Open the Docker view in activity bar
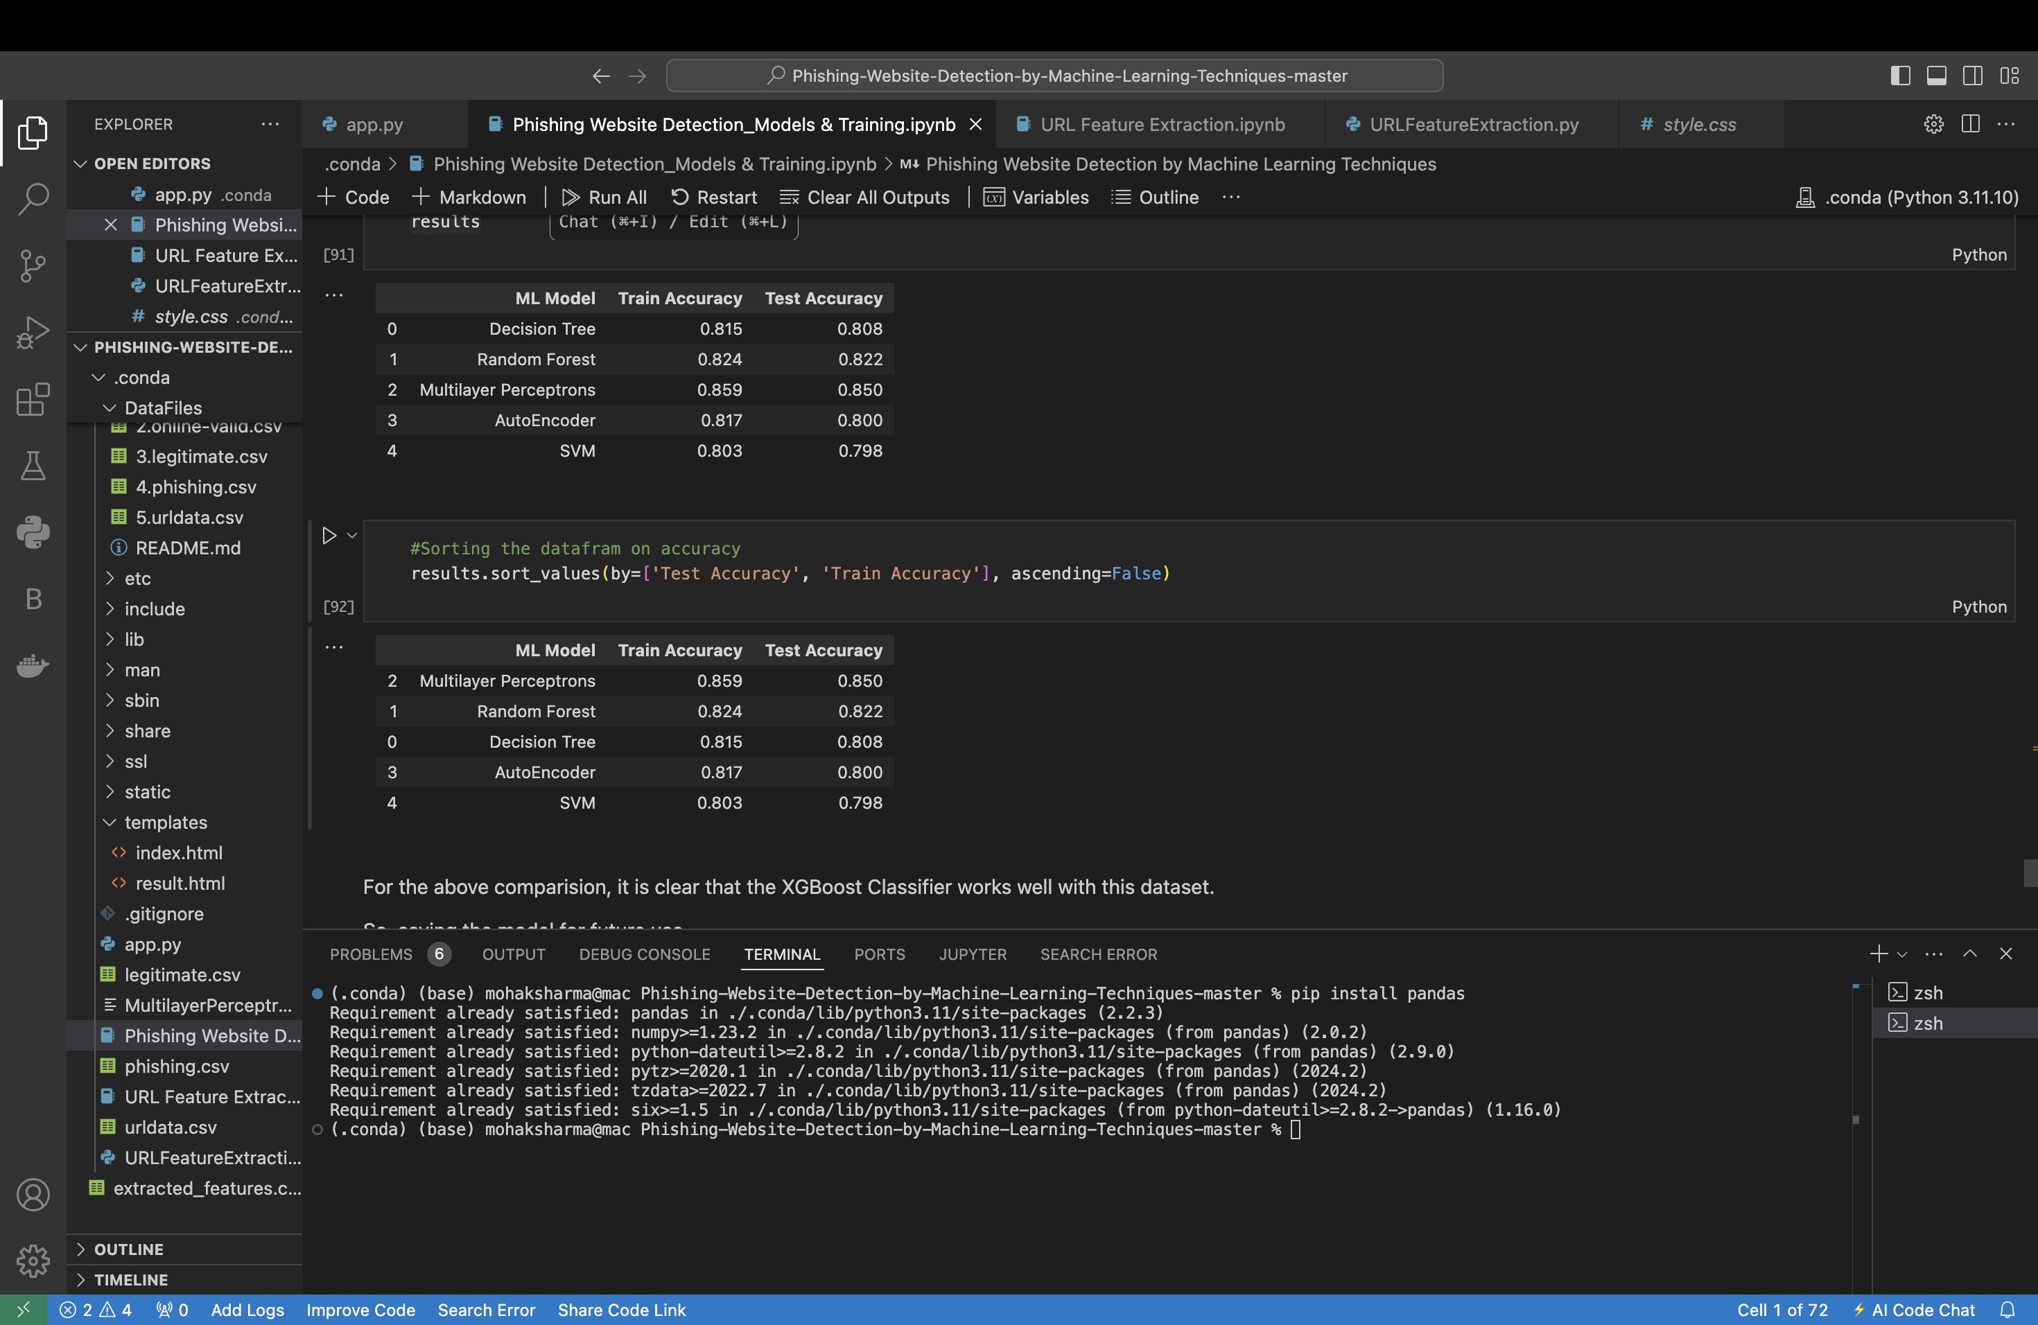Image resolution: width=2038 pixels, height=1325 pixels. (x=33, y=665)
